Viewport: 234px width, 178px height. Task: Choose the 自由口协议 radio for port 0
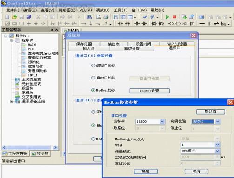[x=93, y=78]
